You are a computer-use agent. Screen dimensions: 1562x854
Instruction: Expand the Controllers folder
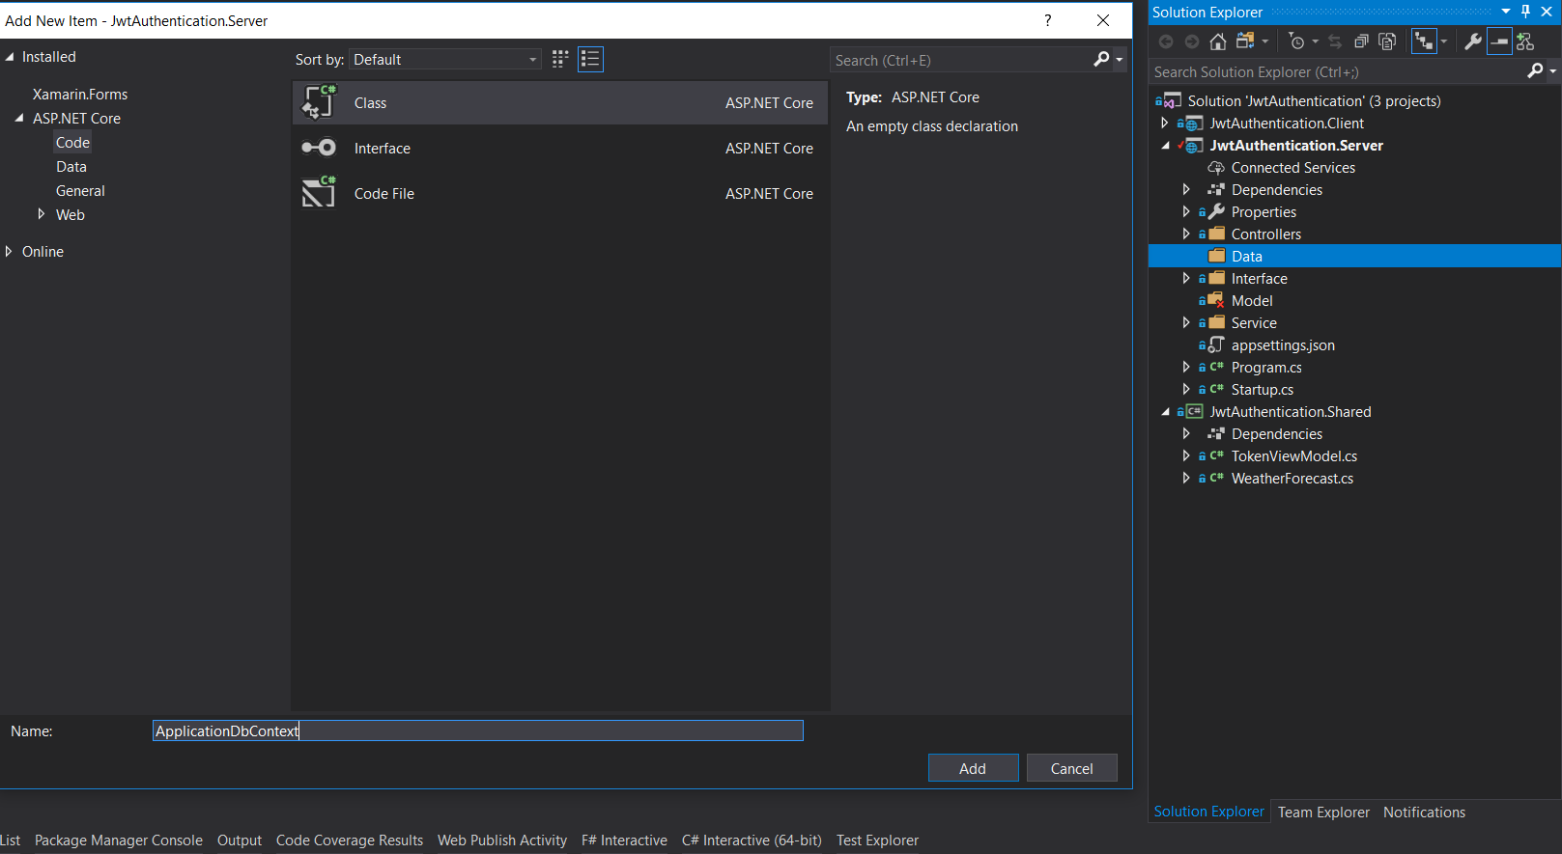click(1186, 234)
